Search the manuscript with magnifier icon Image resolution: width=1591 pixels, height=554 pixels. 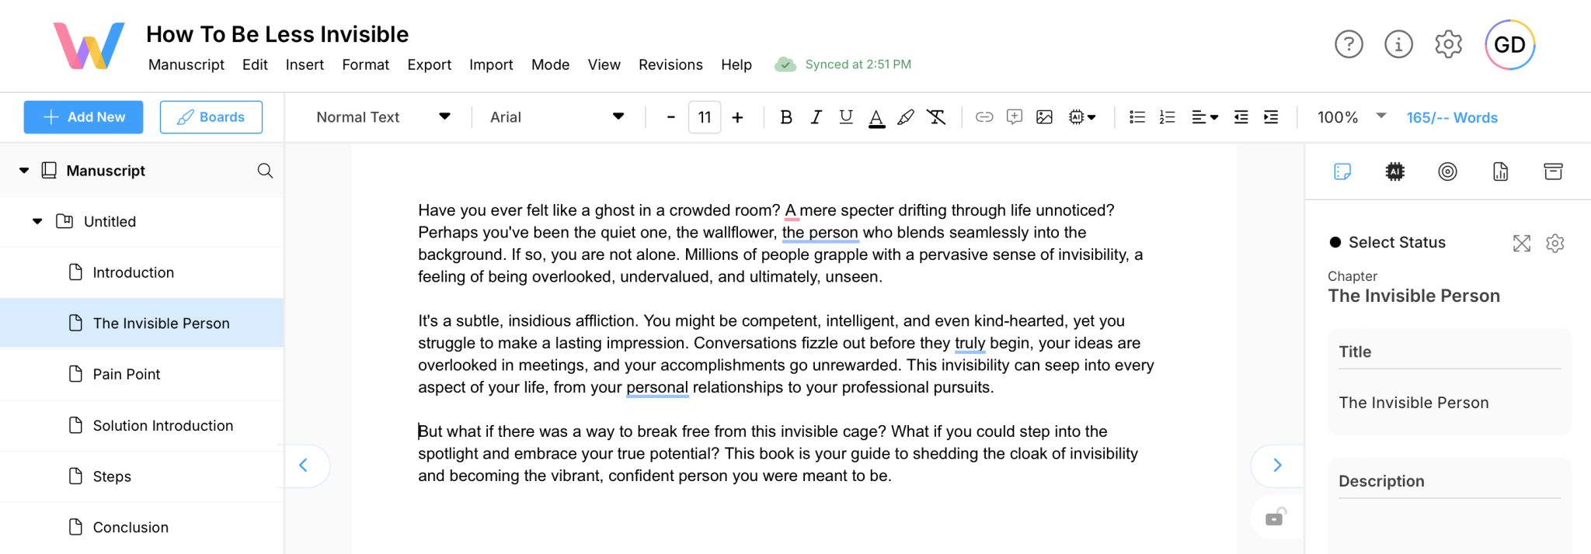pos(265,171)
